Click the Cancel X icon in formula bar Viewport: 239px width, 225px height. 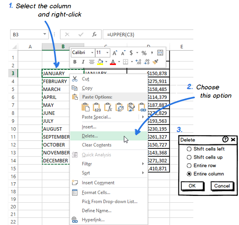pyautogui.click(x=67, y=34)
